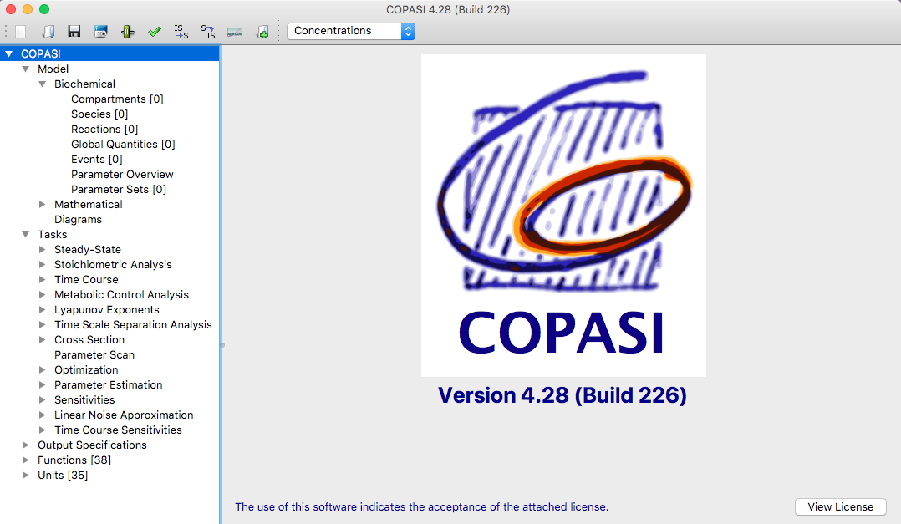Image resolution: width=901 pixels, height=524 pixels.
Task: Select the Optimization task label
Action: click(86, 370)
